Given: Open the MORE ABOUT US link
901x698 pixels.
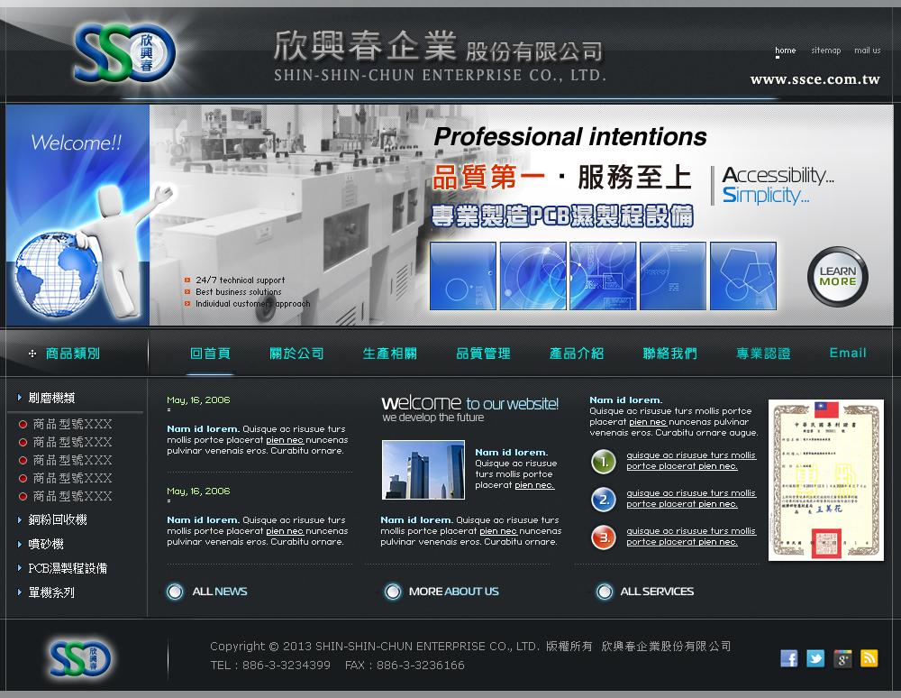Looking at the screenshot, I should point(454,591).
